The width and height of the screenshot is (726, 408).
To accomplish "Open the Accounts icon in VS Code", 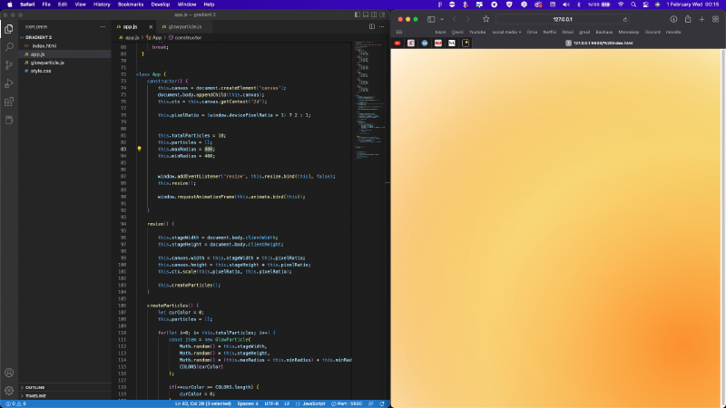I will point(9,373).
